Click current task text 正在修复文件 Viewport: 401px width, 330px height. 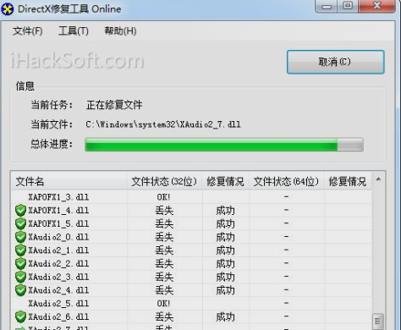click(114, 105)
